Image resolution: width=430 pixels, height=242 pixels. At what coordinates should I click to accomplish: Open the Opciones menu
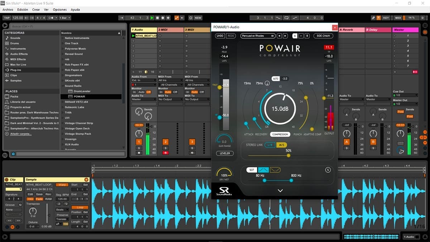(60, 10)
